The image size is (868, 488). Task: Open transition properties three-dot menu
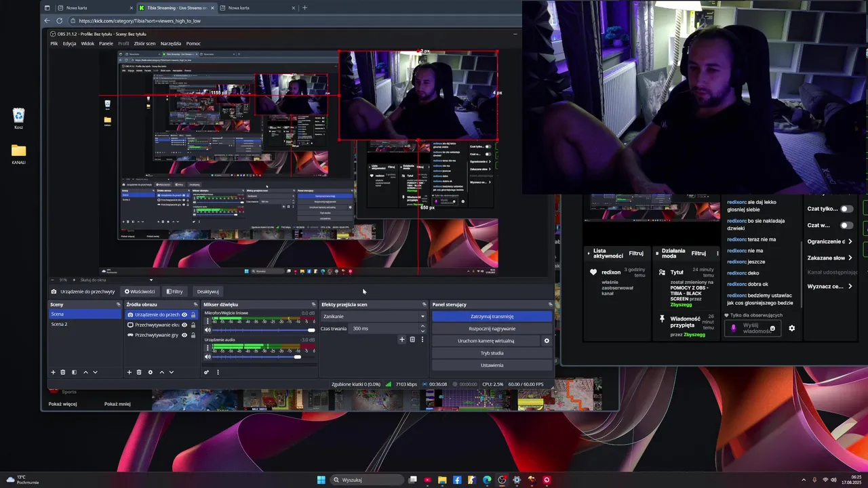[x=422, y=340]
